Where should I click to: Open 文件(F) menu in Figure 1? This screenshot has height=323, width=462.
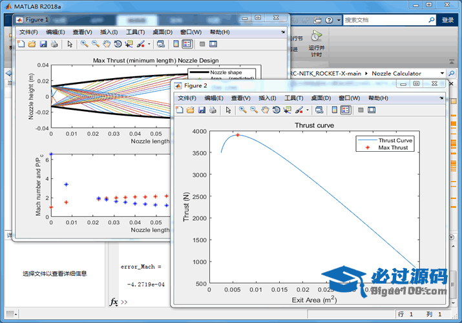[28, 32]
